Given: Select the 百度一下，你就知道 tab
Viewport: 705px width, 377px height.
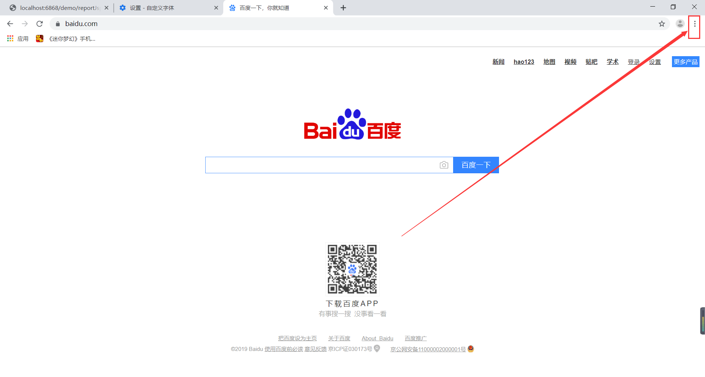Looking at the screenshot, I should (x=278, y=8).
